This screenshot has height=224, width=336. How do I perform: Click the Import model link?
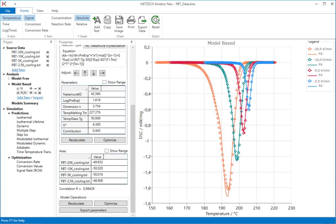point(38,98)
